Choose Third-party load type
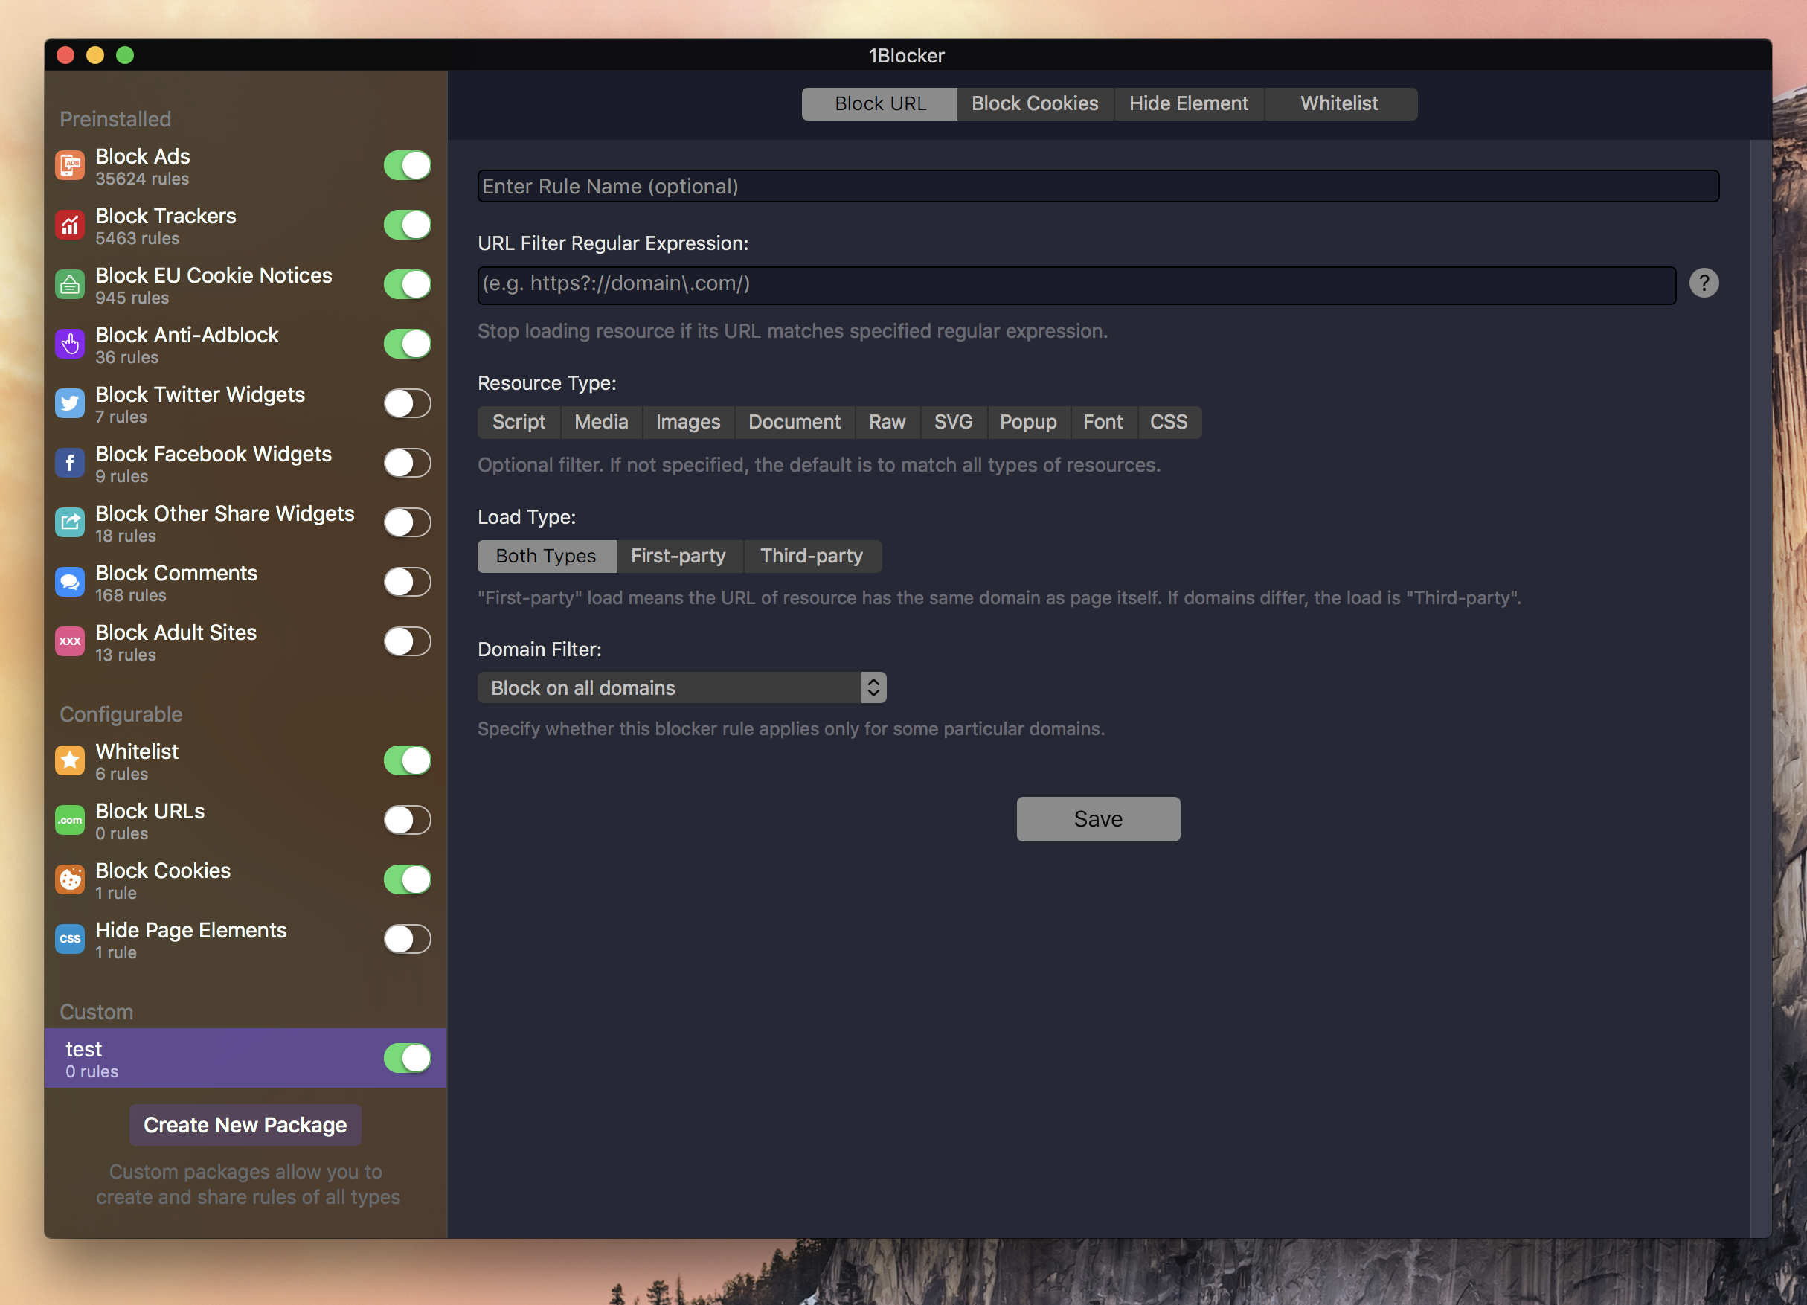The image size is (1807, 1305). (x=811, y=556)
